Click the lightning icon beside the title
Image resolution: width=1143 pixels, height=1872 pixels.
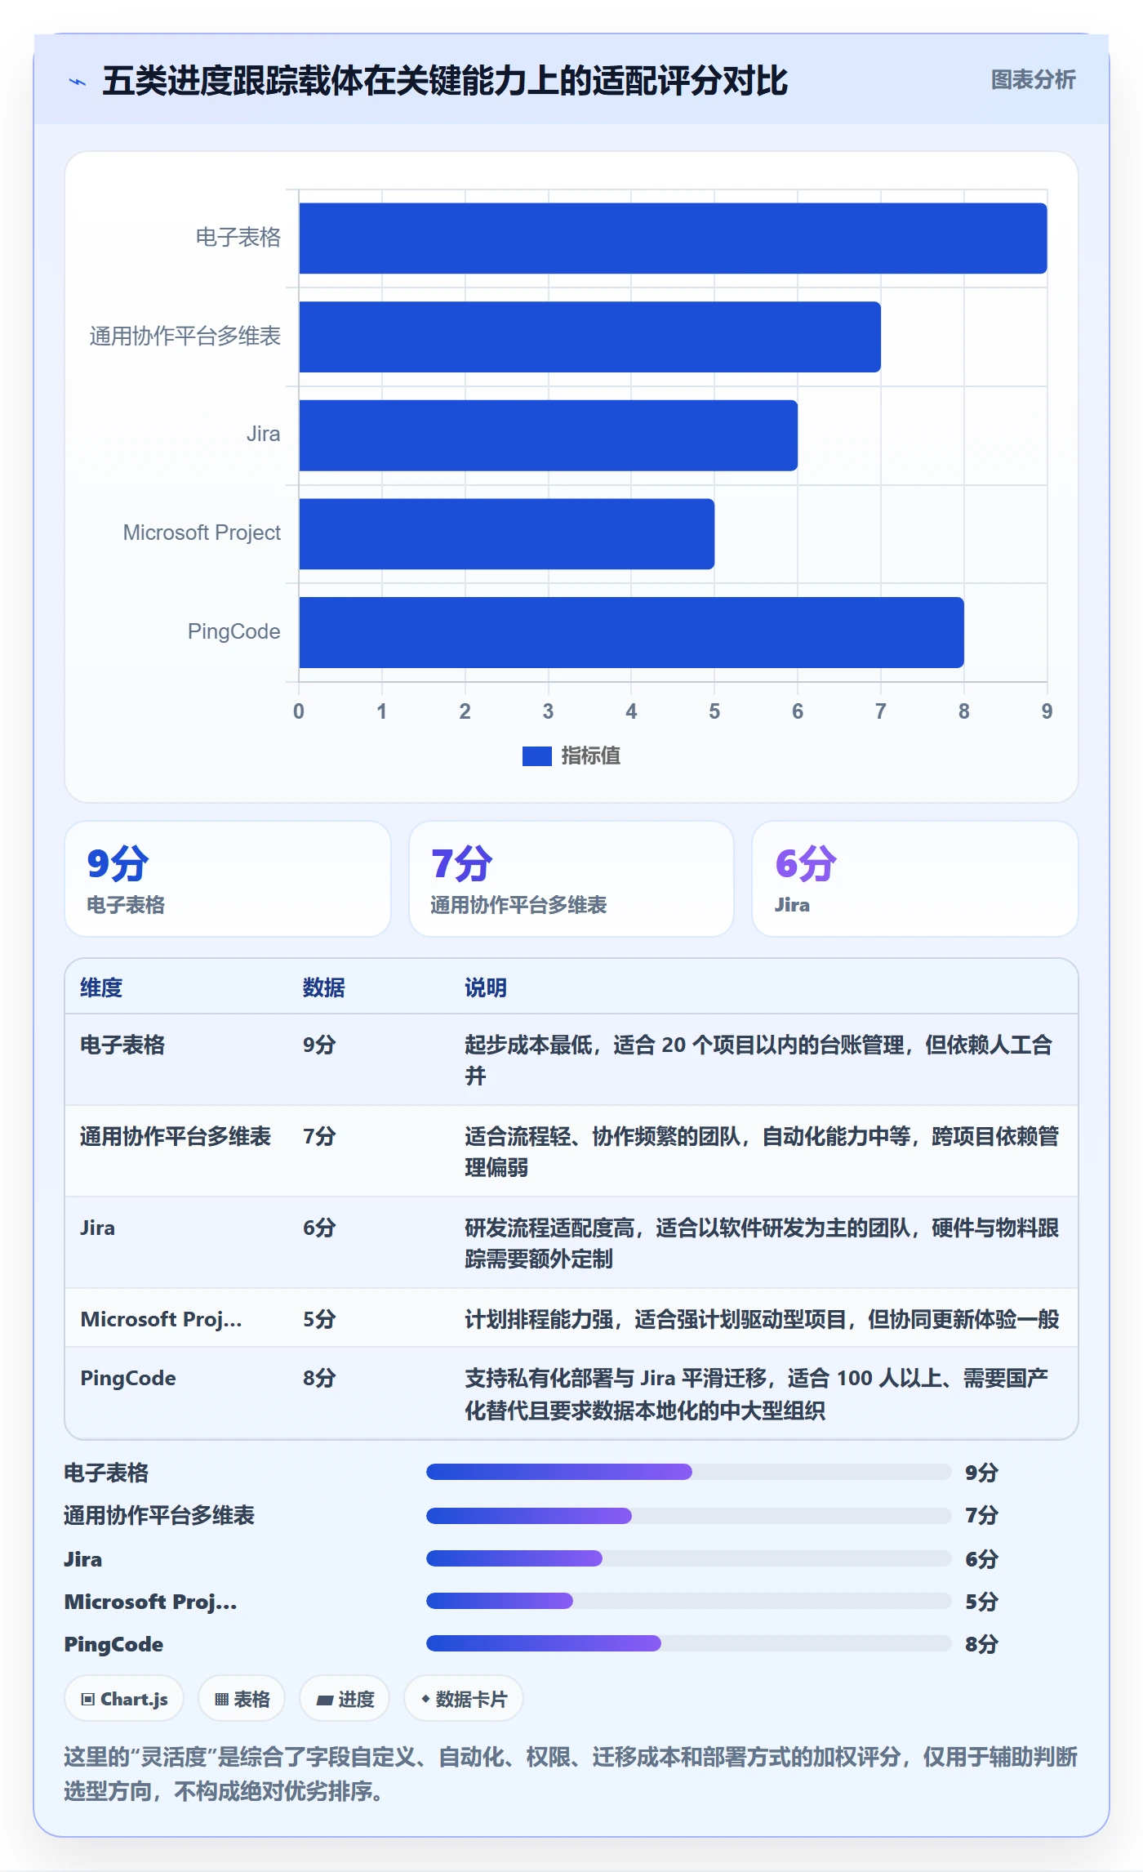78,82
